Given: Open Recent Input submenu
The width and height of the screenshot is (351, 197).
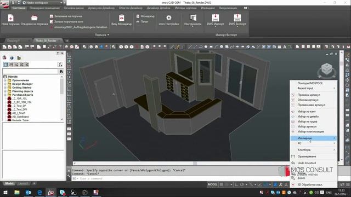Looking at the screenshot, I should click(314, 88).
